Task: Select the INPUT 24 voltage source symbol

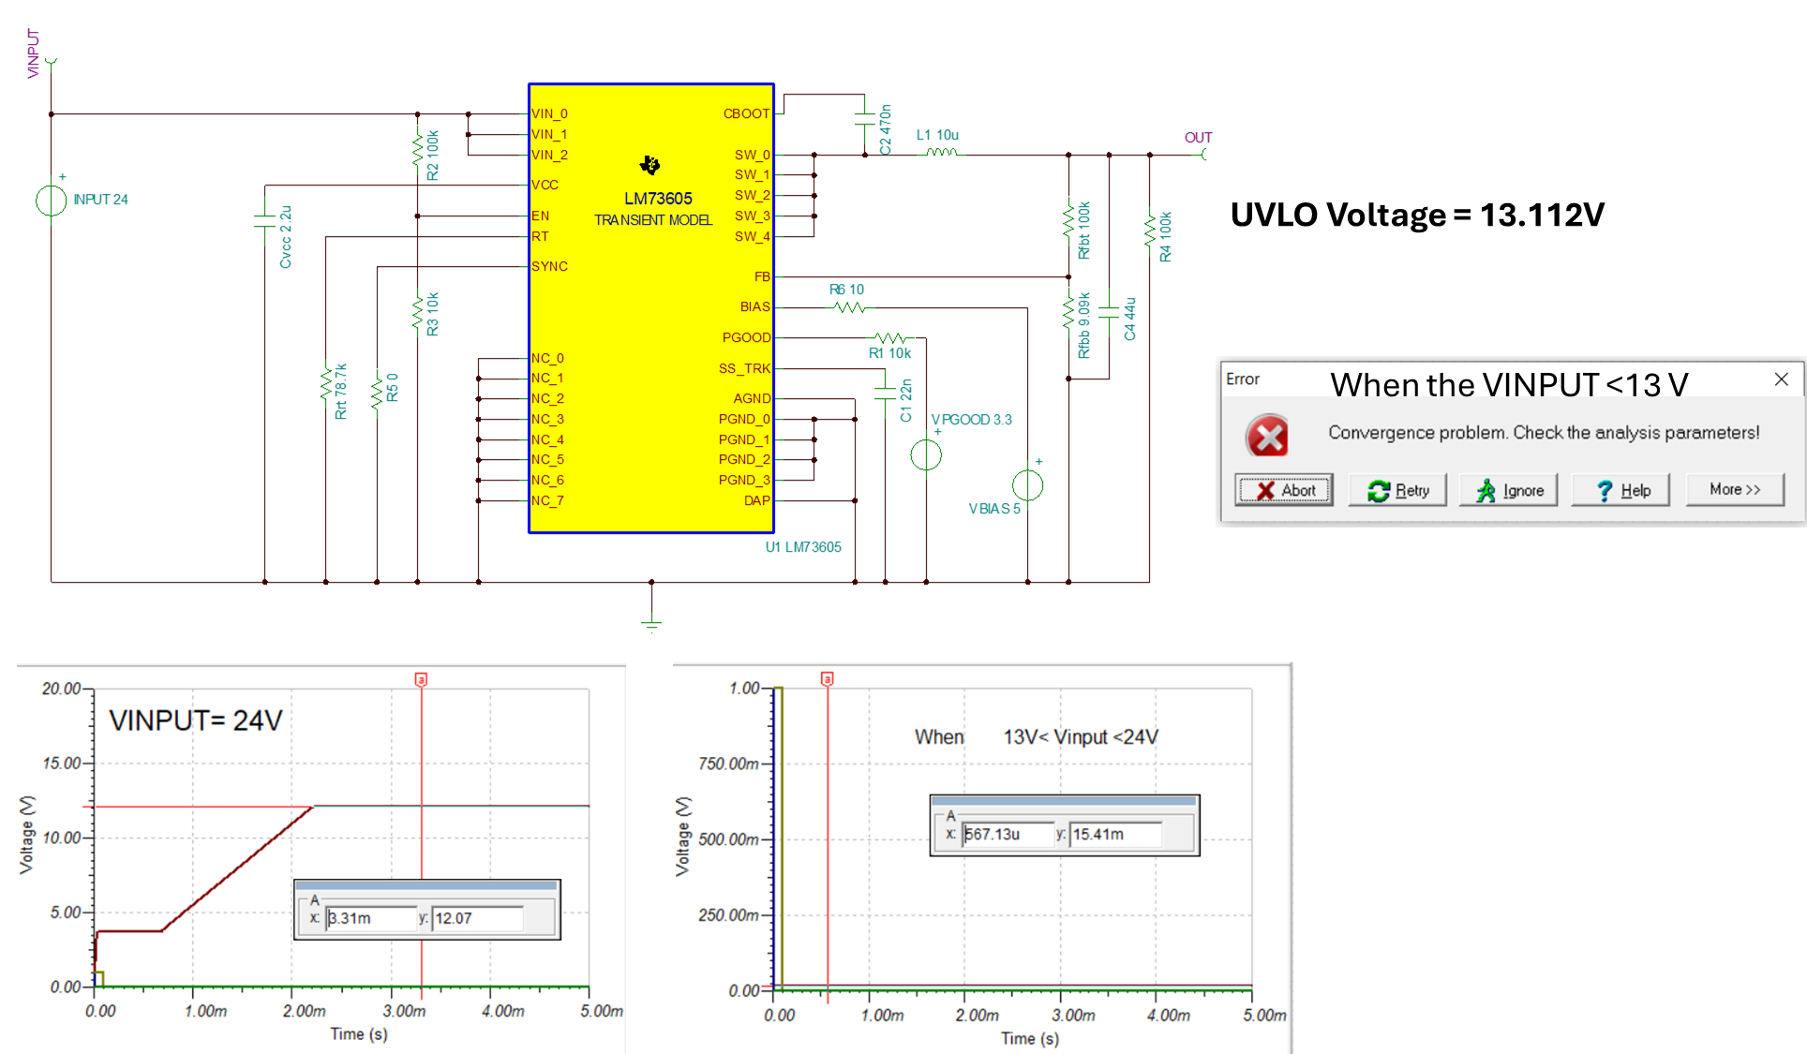Action: click(51, 200)
